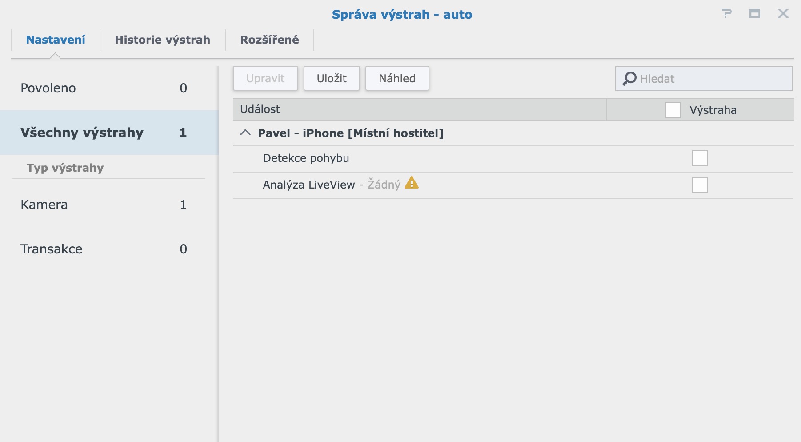801x442 pixels.
Task: Switch to Historie výstrah tab
Action: coord(162,40)
